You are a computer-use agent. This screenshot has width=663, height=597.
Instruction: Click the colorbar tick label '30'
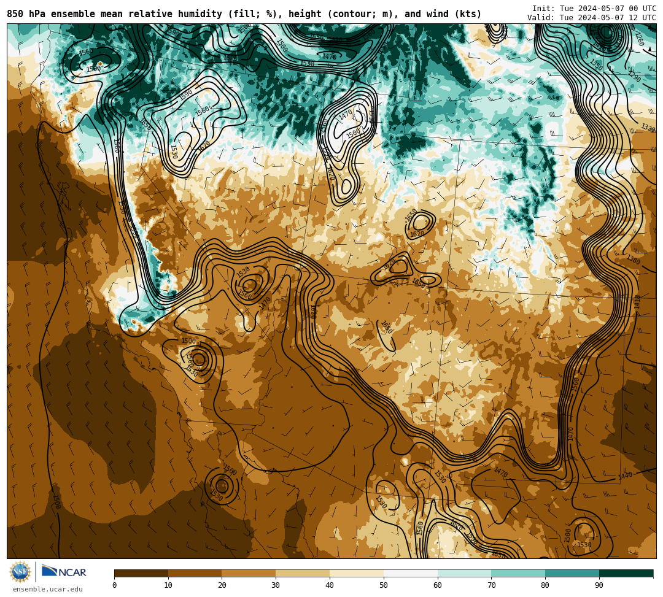point(276,585)
